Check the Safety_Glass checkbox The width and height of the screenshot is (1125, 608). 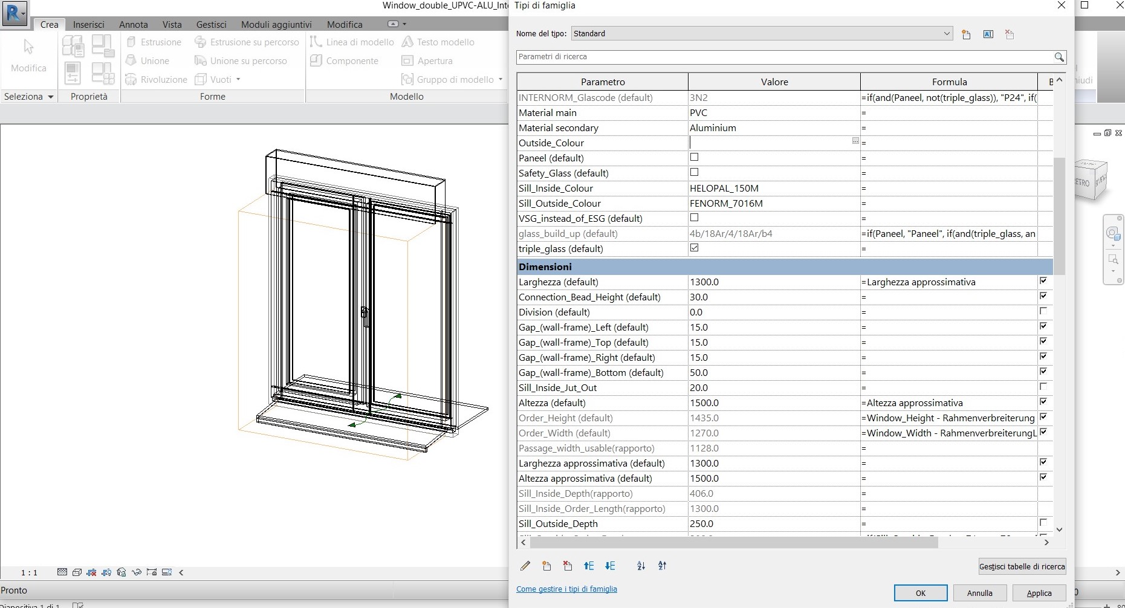pyautogui.click(x=694, y=172)
